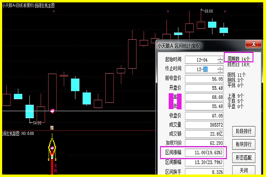Image resolution: width=266 pixels, height=177 pixels.
Task: Click the 榜 label marker below the chart
Action: point(52,127)
